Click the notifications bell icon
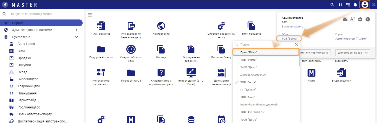The width and height of the screenshot is (377, 123). click(355, 5)
